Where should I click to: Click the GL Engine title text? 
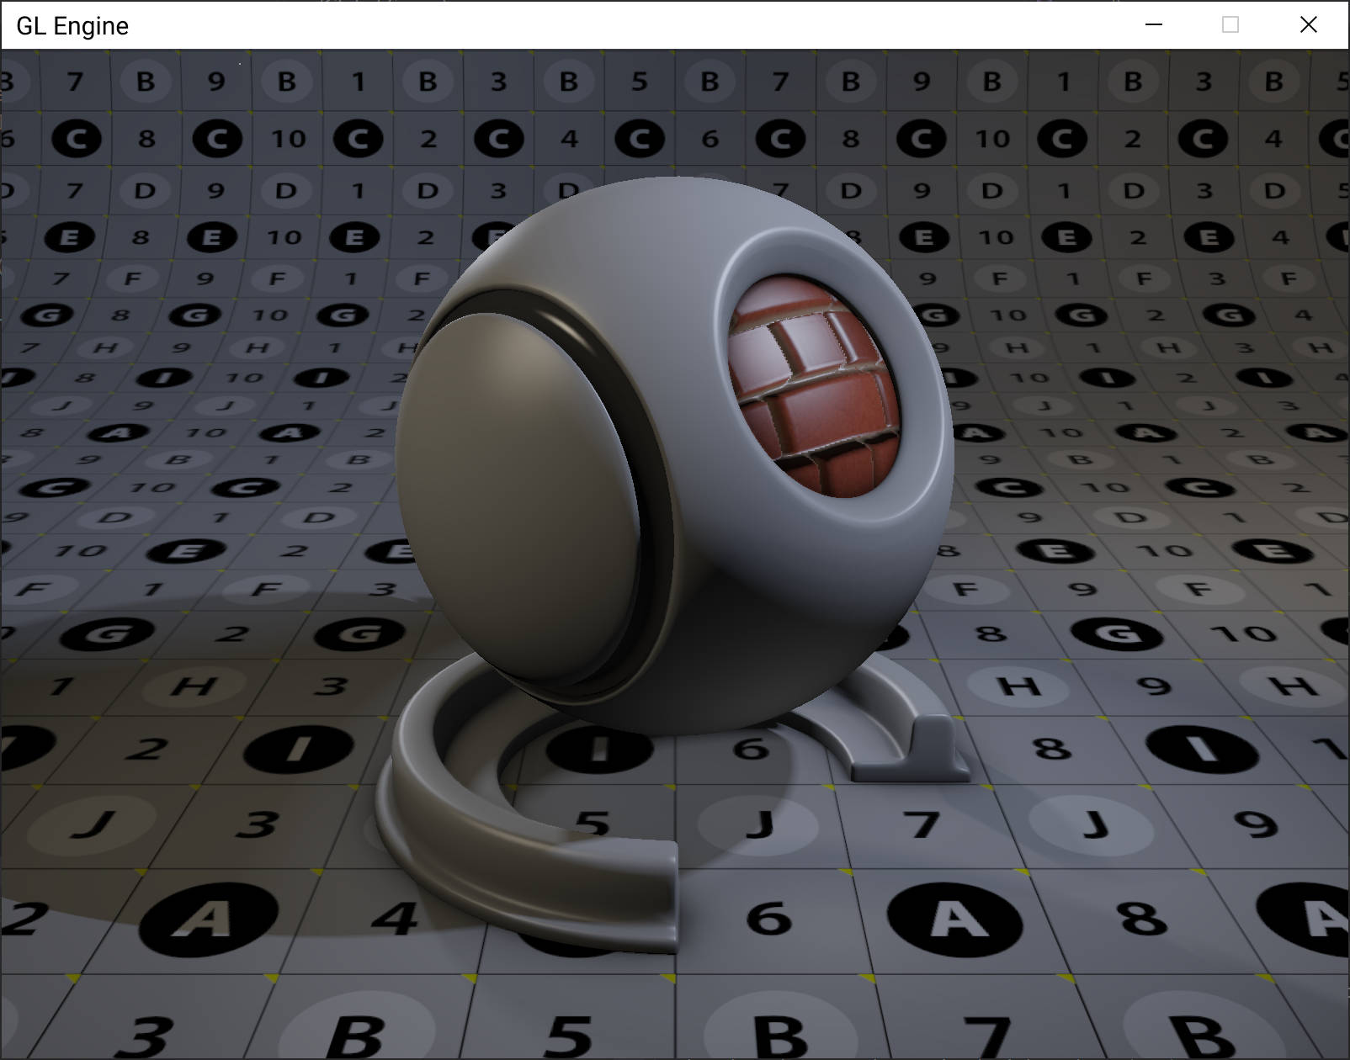(72, 26)
